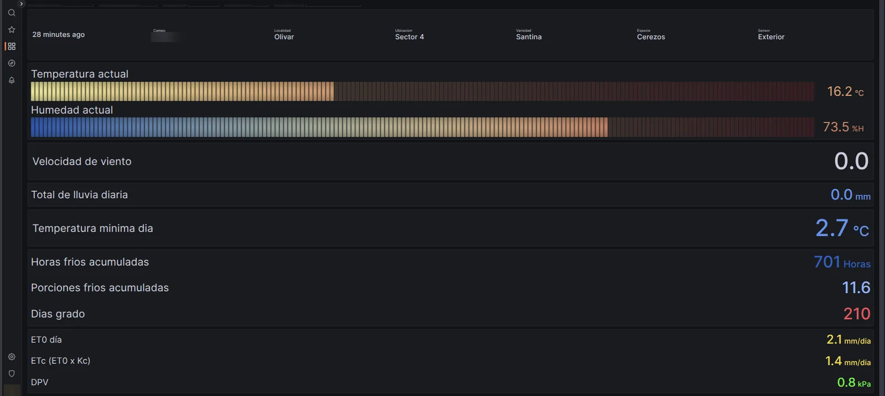The height and width of the screenshot is (396, 885).
Task: Click the "DPV" label
Action: tap(39, 382)
